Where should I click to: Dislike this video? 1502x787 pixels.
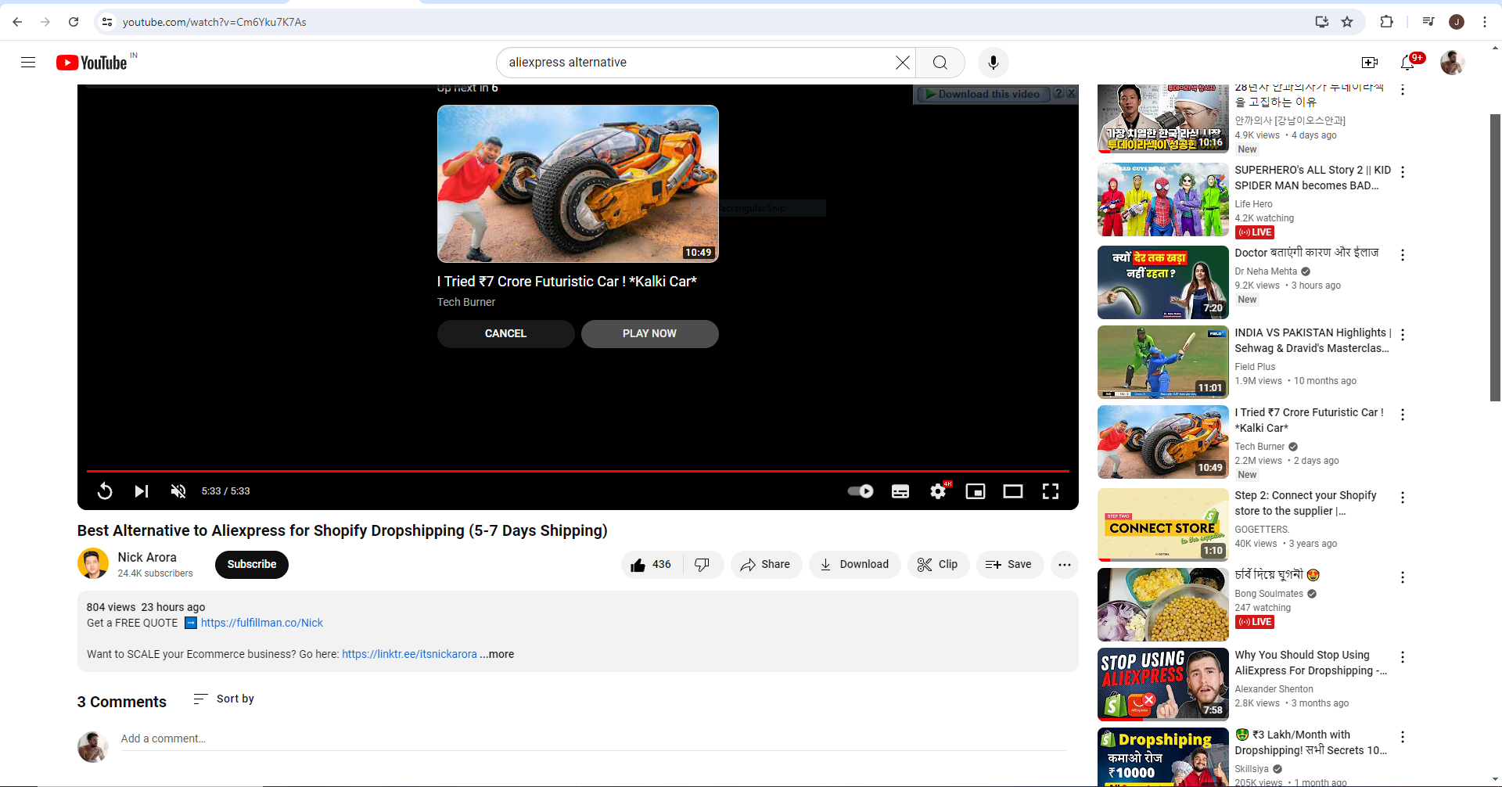point(702,565)
